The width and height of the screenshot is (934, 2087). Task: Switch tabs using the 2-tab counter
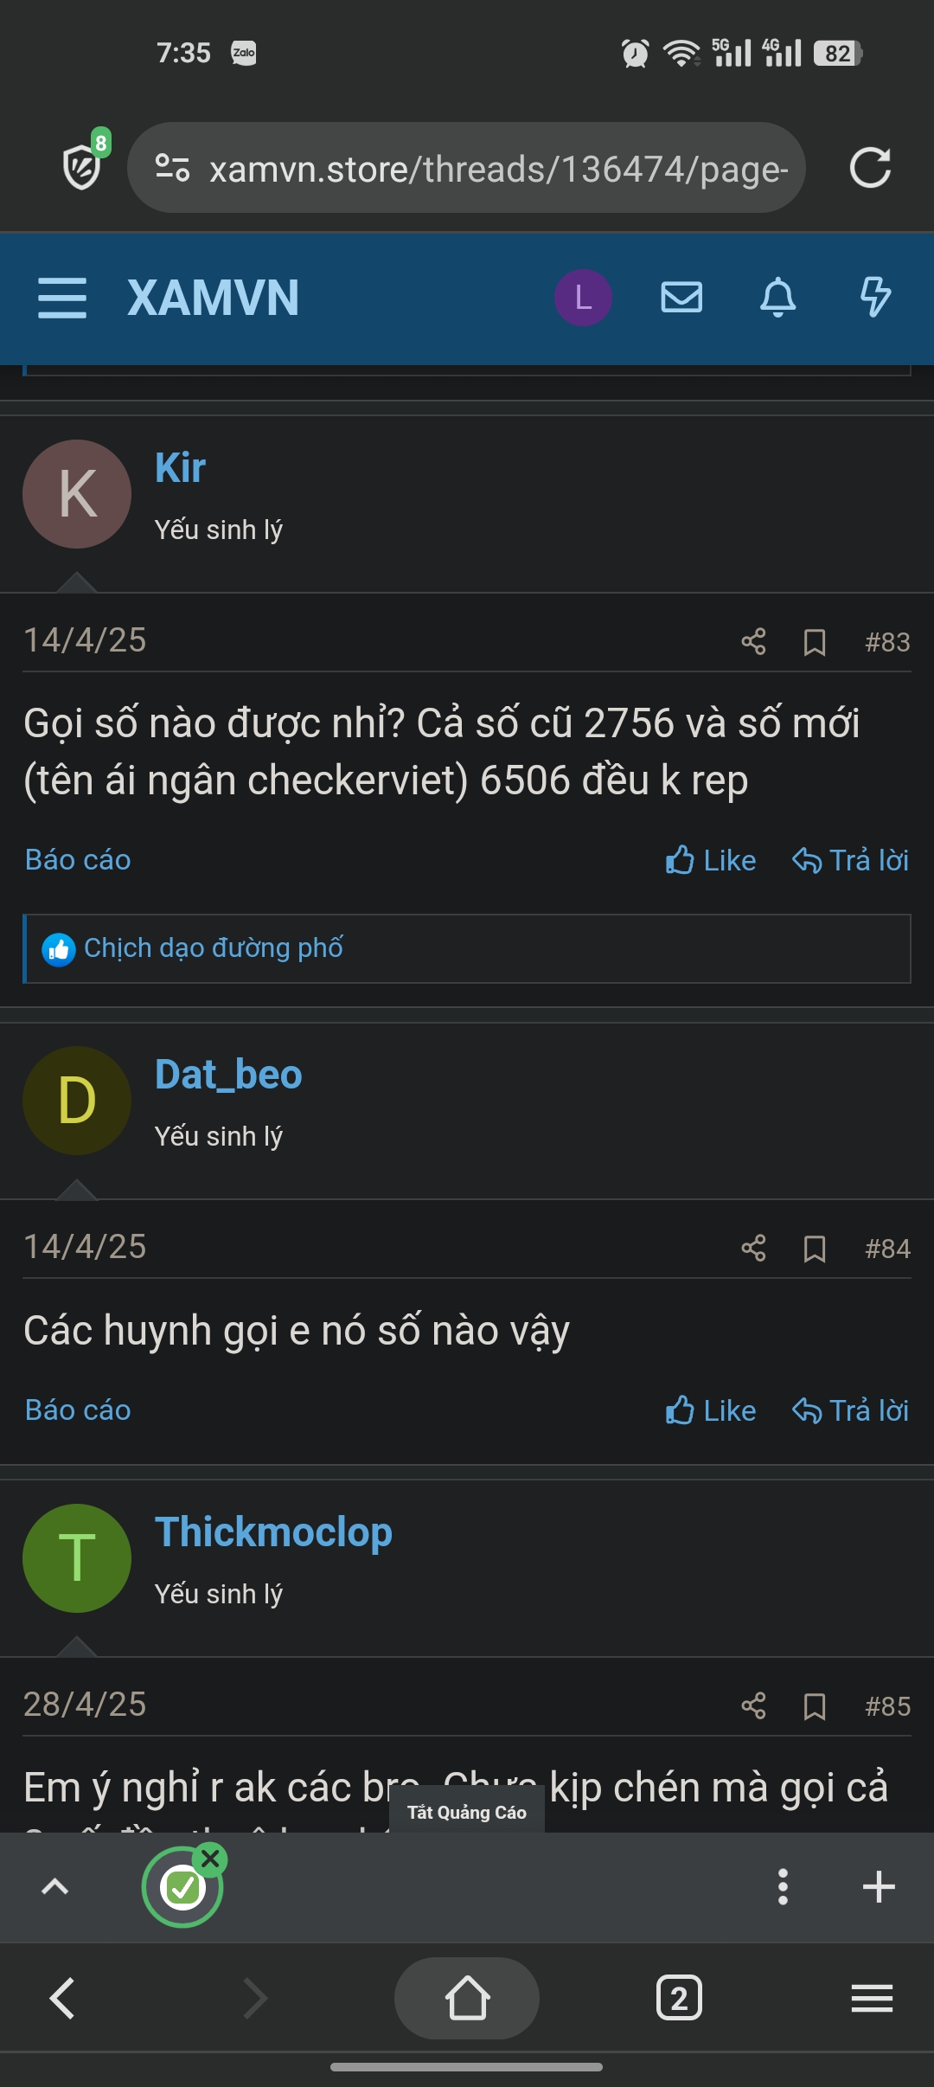tap(680, 1998)
